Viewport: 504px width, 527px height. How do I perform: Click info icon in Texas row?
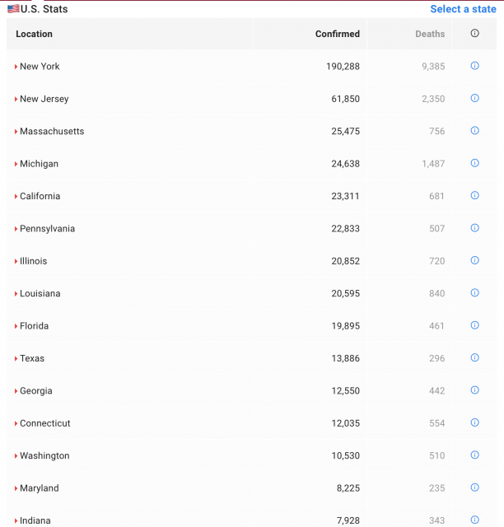click(x=474, y=358)
